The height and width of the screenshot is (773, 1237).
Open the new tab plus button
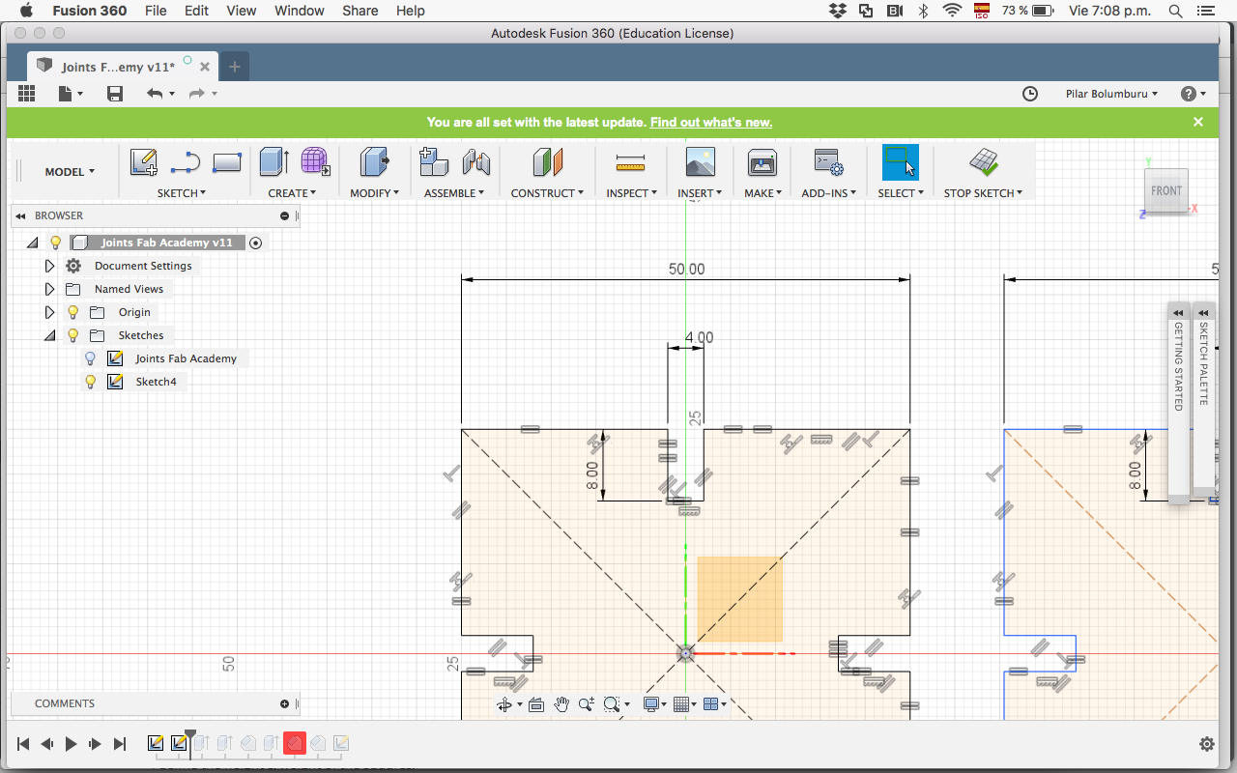click(234, 67)
